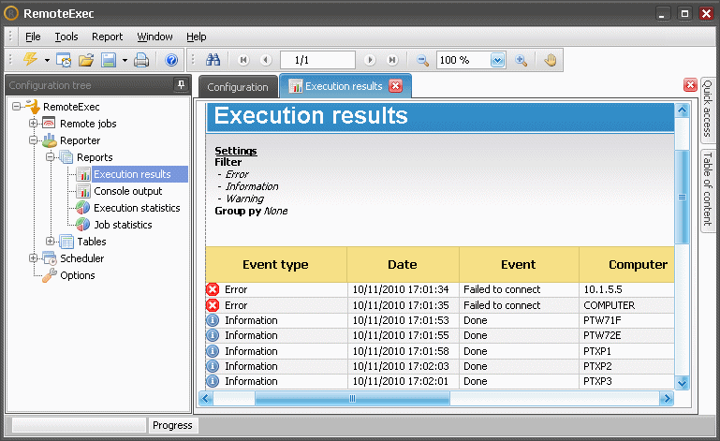The image size is (720, 441).
Task: Expand the Remote jobs node
Action: 33,123
